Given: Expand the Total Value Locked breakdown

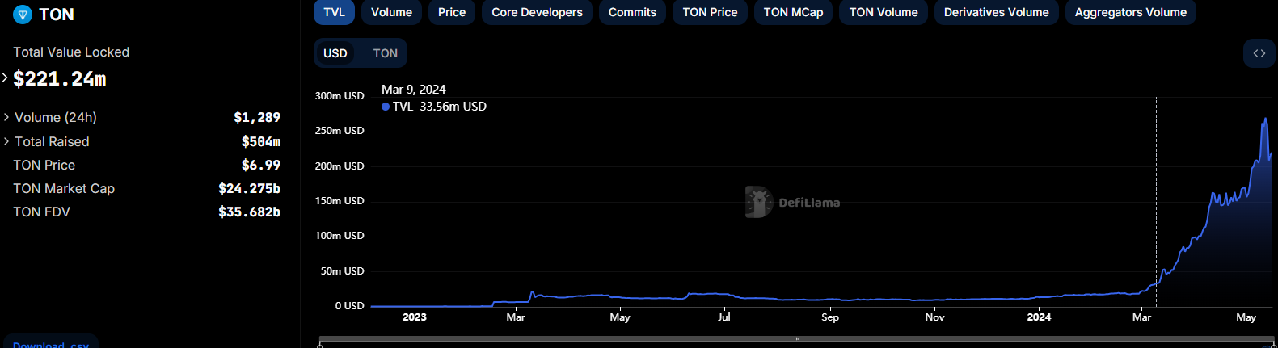Looking at the screenshot, I should 6,78.
